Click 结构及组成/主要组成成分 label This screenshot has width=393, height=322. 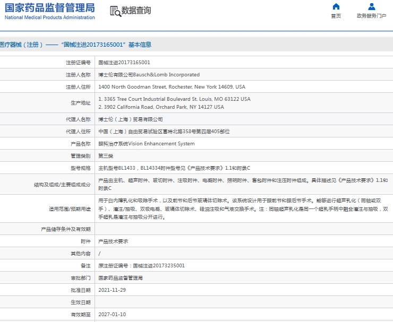click(x=62, y=185)
